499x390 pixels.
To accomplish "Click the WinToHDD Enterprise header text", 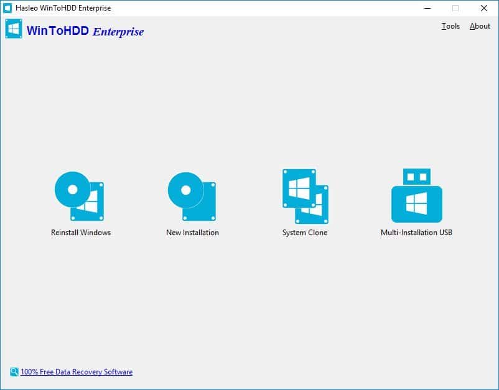I will click(x=85, y=31).
